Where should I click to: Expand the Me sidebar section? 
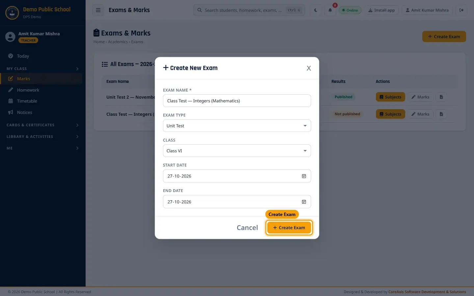pyautogui.click(x=43, y=148)
